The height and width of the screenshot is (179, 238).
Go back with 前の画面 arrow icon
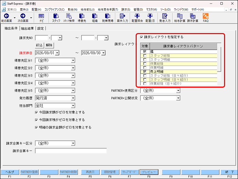(x=6, y=16)
